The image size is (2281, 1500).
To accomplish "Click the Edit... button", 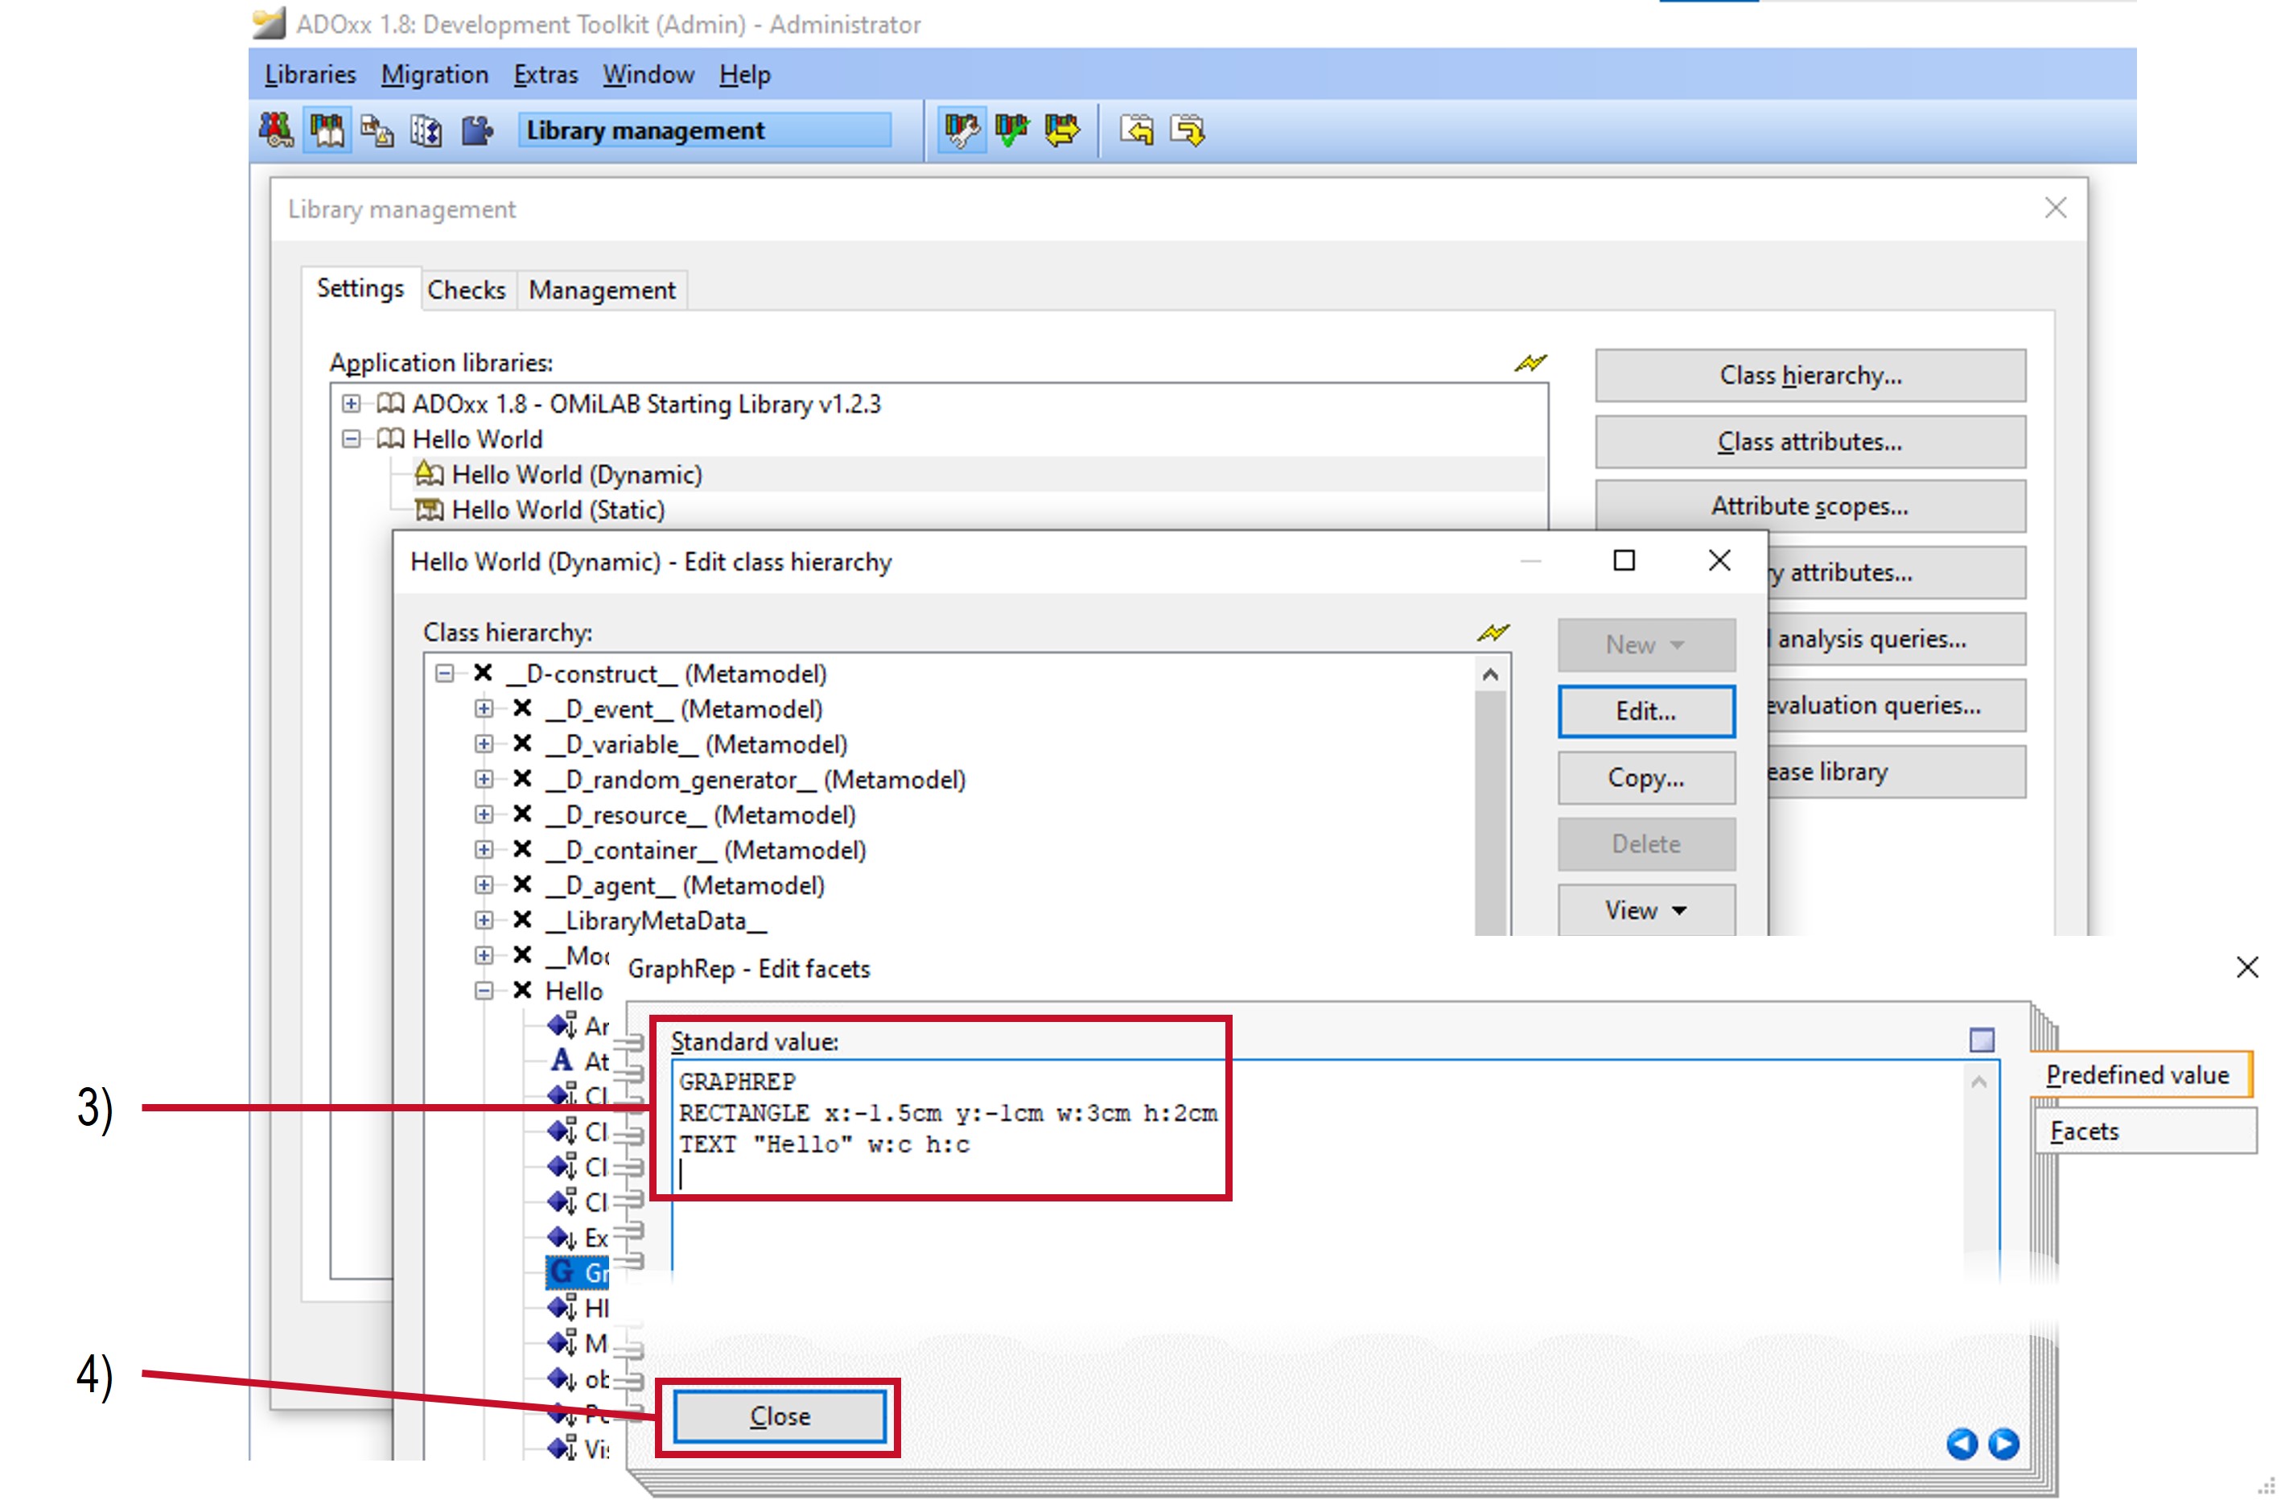I will click(1645, 711).
